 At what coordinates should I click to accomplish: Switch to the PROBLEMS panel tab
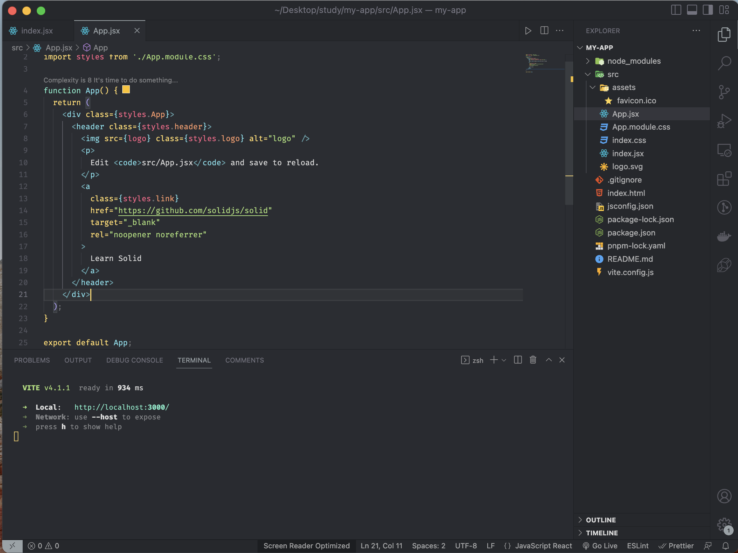[x=32, y=360]
